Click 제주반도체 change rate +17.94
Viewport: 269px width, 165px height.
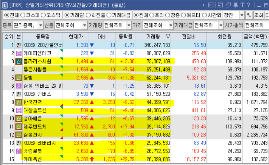tap(127, 127)
